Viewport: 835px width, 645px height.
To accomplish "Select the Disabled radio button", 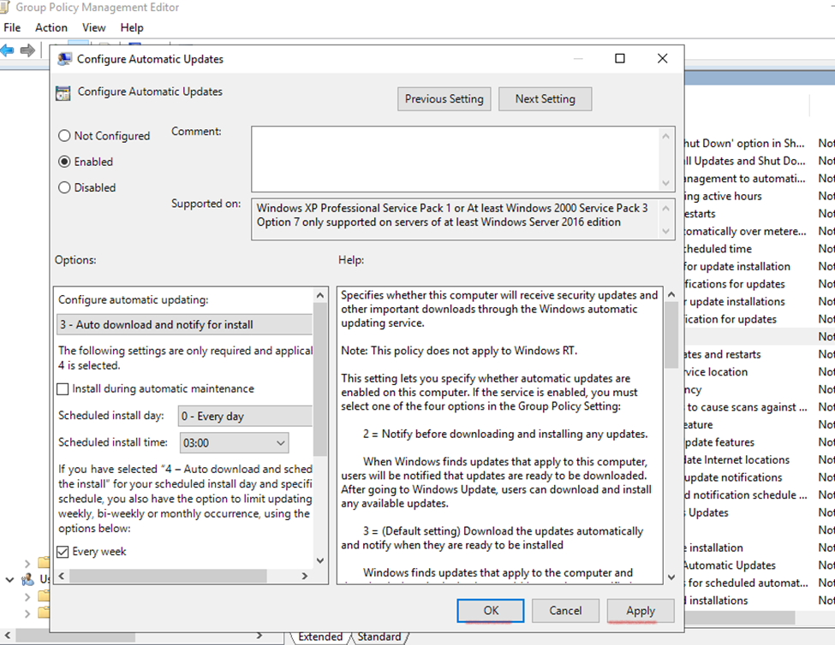I will tap(64, 187).
